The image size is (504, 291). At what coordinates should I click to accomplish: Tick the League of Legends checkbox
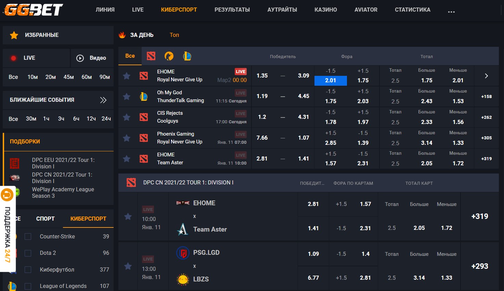click(x=28, y=286)
